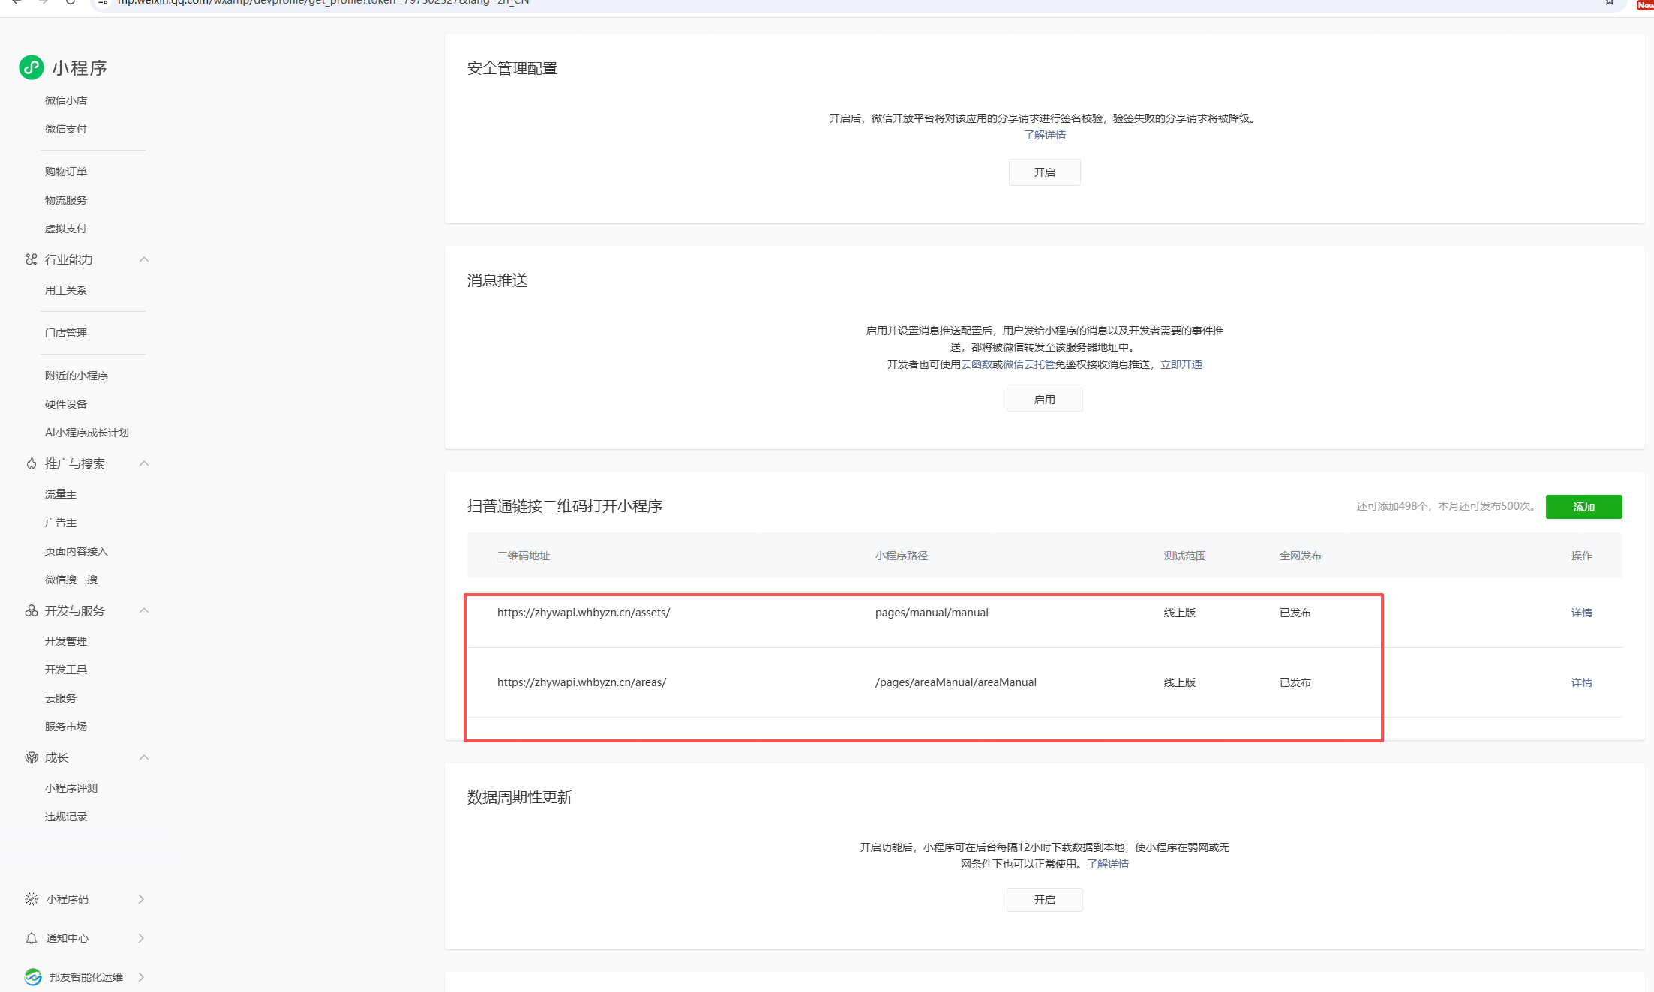Image resolution: width=1654 pixels, height=992 pixels.
Task: Click the 推广与搜索 flame icon
Action: pyautogui.click(x=31, y=463)
